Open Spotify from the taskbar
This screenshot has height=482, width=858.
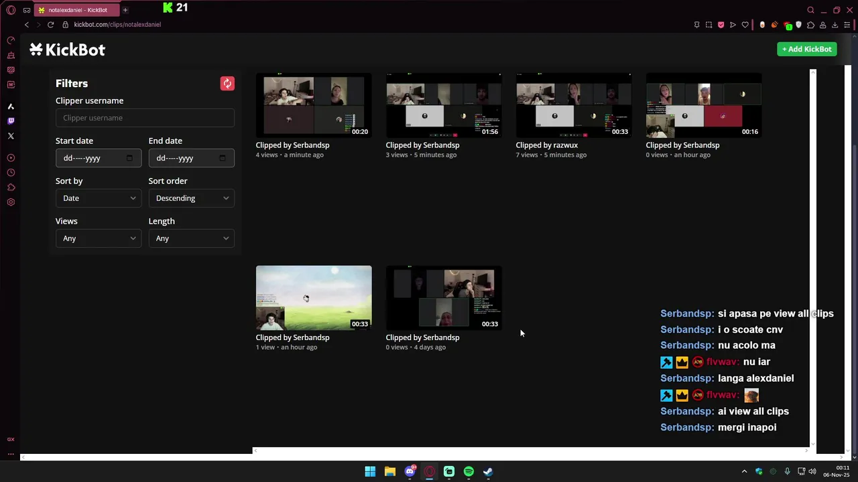click(469, 471)
